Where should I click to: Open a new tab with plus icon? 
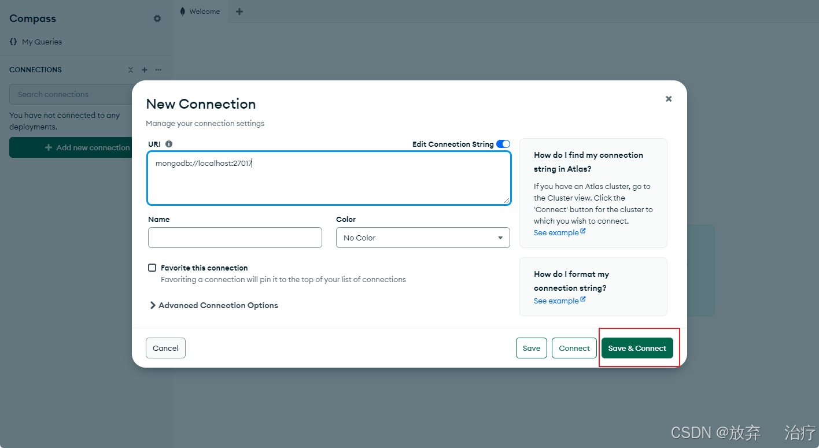pyautogui.click(x=239, y=12)
